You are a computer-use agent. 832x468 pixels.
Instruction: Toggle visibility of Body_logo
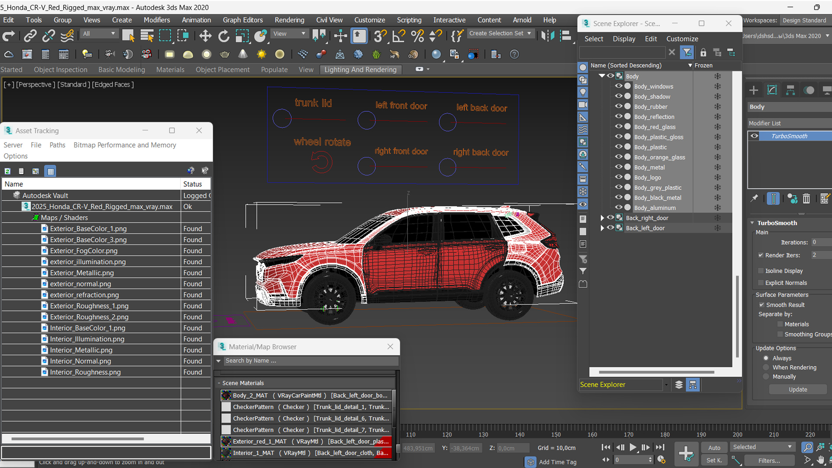618,177
